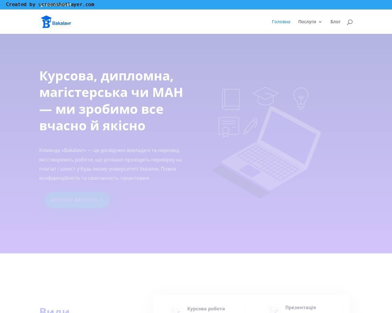Click the hero heading about курсова роботи
Image resolution: width=392 pixels, height=313 pixels.
click(111, 101)
